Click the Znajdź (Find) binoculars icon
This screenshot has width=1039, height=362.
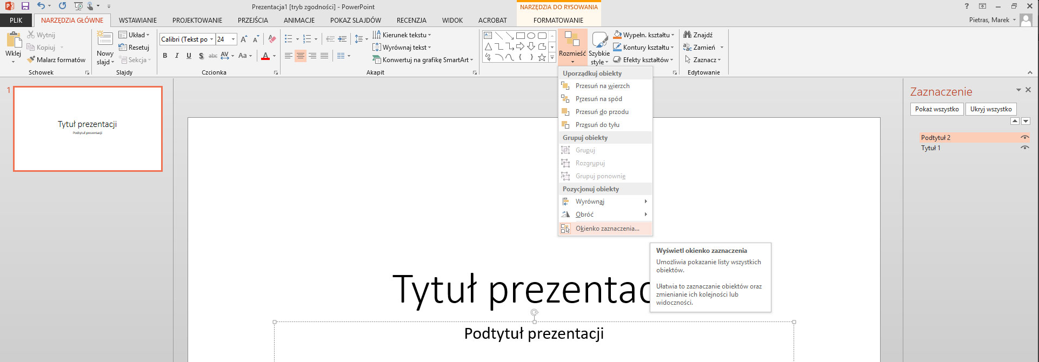pos(688,35)
